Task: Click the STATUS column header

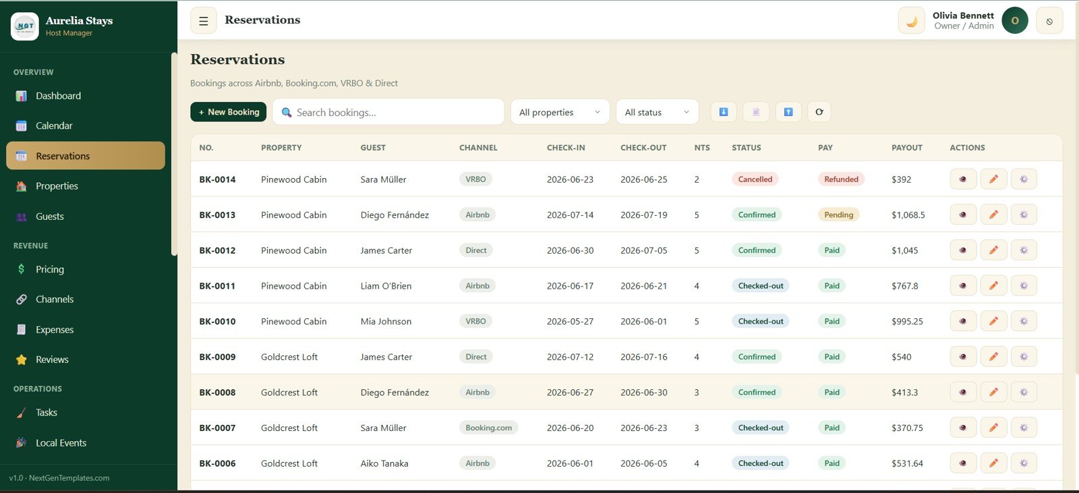Action: coord(747,148)
